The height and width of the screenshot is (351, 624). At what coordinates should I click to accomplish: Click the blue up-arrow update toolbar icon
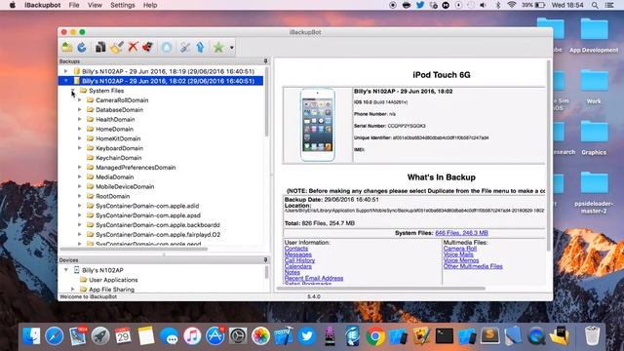tap(200, 48)
